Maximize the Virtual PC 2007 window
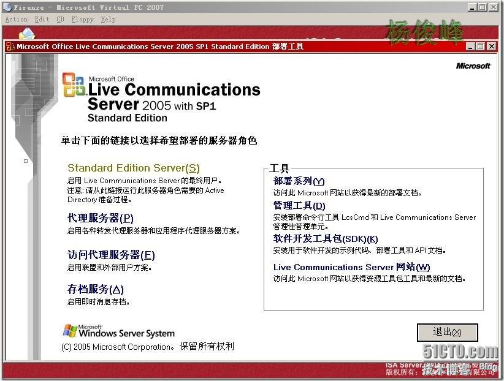504x381 pixels. click(482, 7)
